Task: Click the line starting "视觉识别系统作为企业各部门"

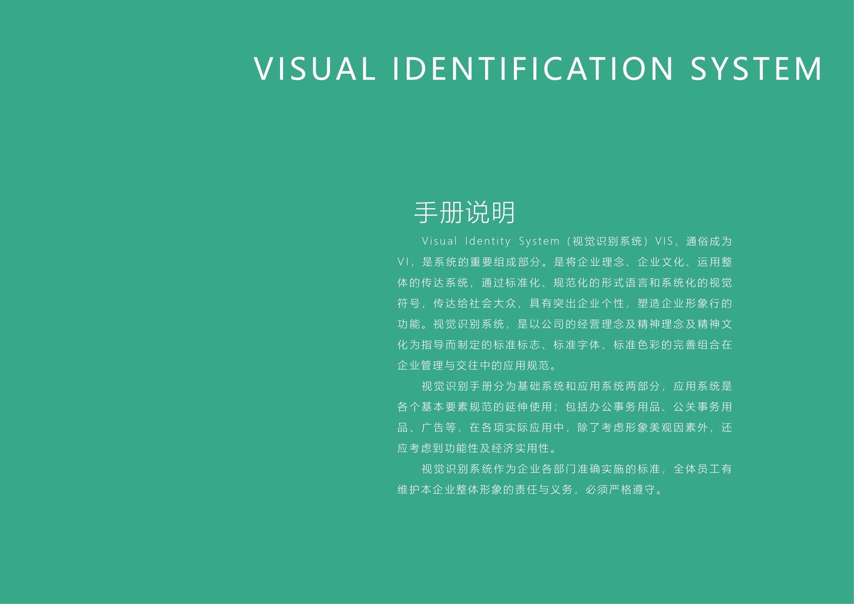Action: [576, 468]
